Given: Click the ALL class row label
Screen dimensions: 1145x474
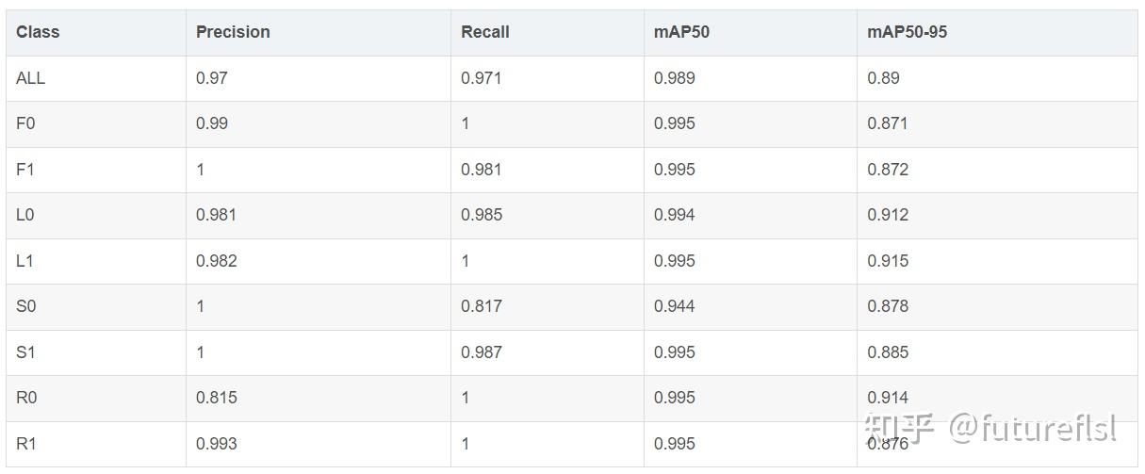Looking at the screenshot, I should click(30, 78).
